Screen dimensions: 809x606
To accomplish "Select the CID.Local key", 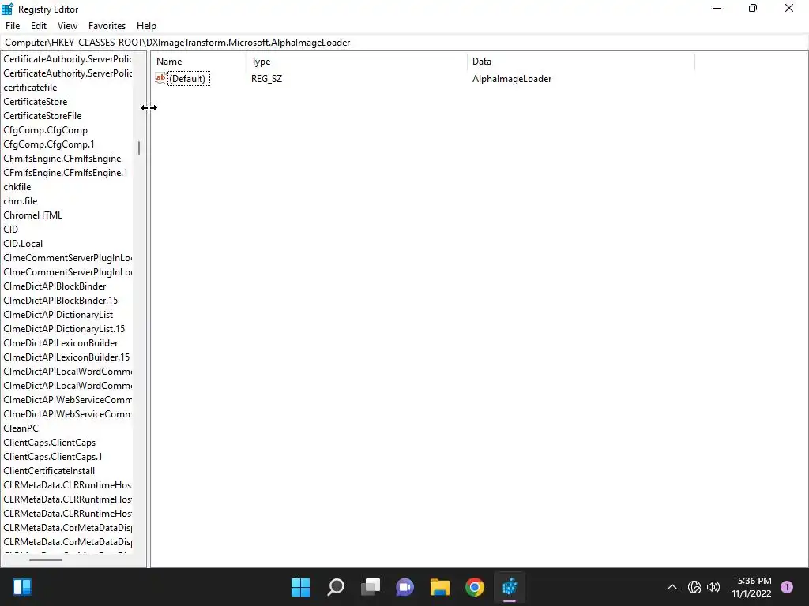I will click(23, 244).
